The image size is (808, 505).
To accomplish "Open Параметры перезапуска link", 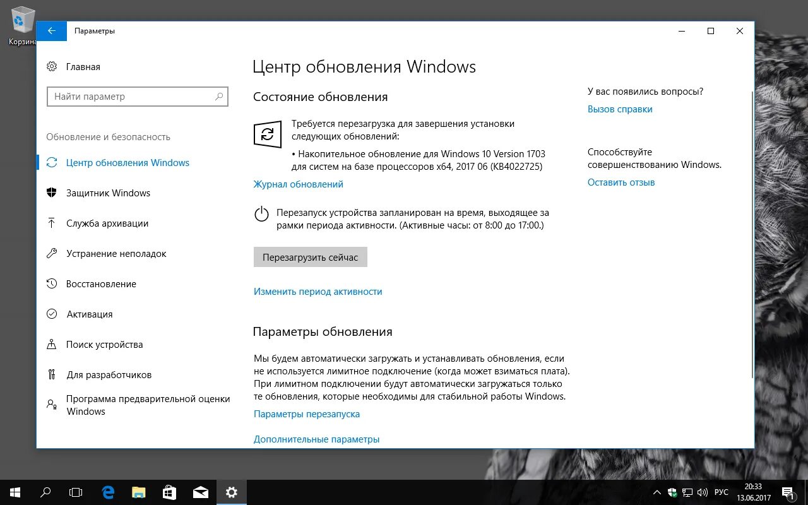I will click(x=307, y=414).
